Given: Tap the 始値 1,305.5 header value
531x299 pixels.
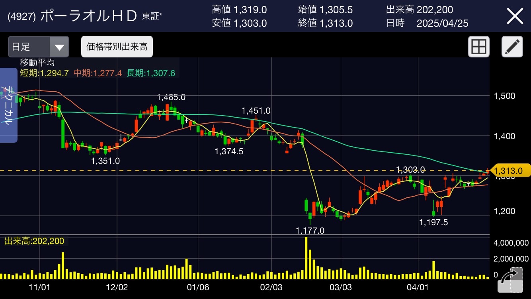Looking at the screenshot, I should [325, 10].
